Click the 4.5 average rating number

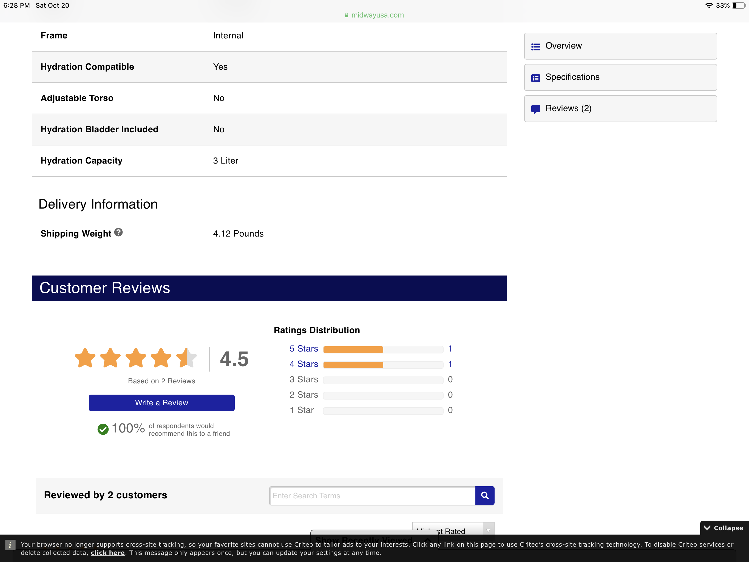point(234,359)
